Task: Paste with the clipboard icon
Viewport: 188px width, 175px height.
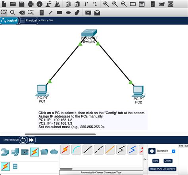Action: point(77,4)
